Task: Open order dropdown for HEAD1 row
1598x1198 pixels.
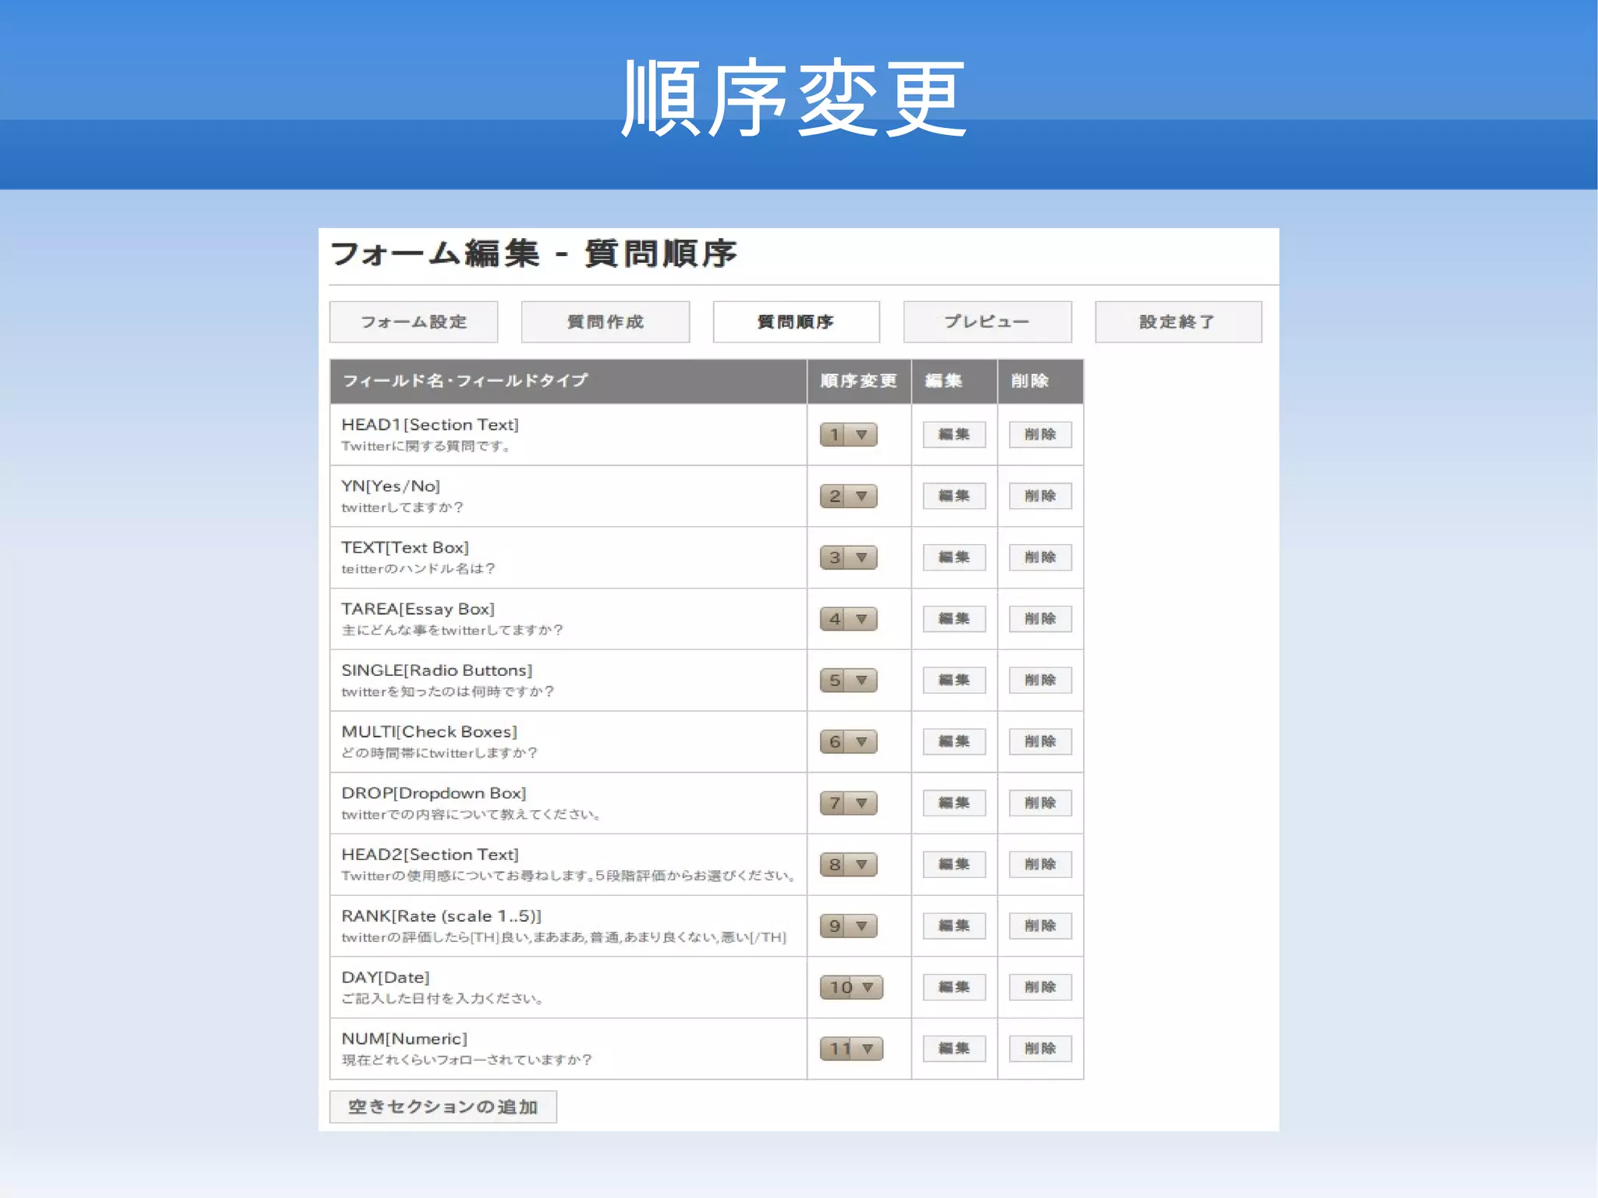Action: [848, 435]
